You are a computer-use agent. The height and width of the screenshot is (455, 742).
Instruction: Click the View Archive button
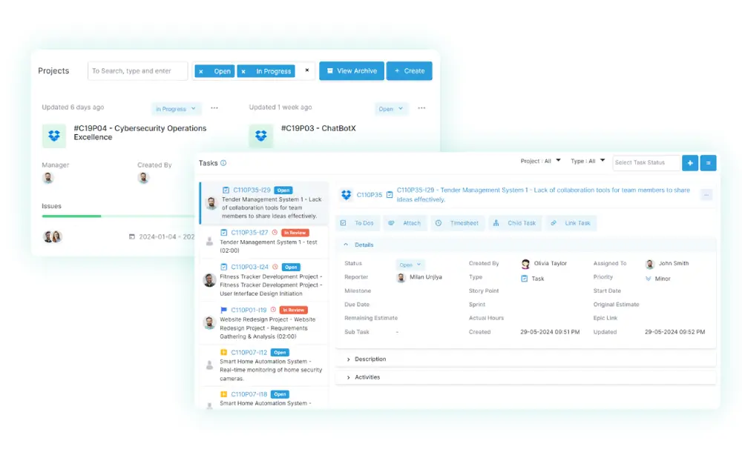click(x=352, y=71)
